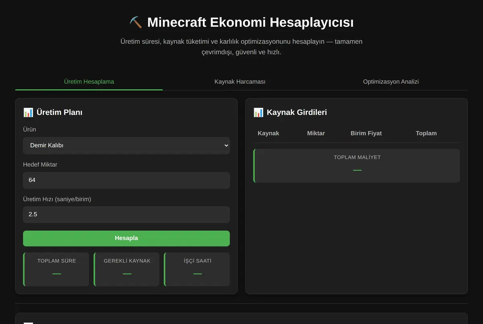Screen dimensions: 483x324
Task: Click the Hedef Miktar input field
Action: tap(126, 180)
